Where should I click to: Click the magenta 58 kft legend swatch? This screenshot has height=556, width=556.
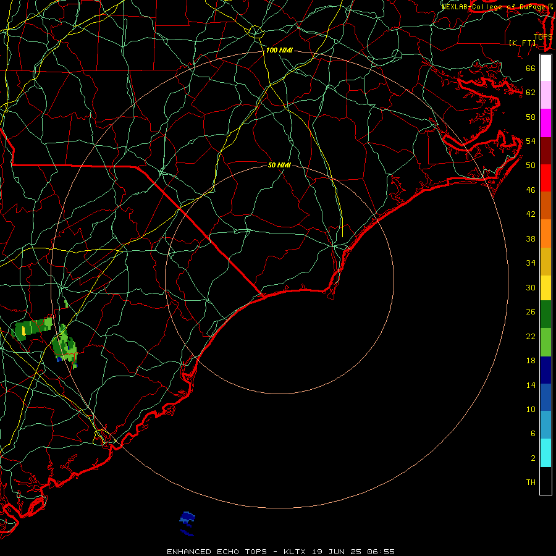[545, 123]
